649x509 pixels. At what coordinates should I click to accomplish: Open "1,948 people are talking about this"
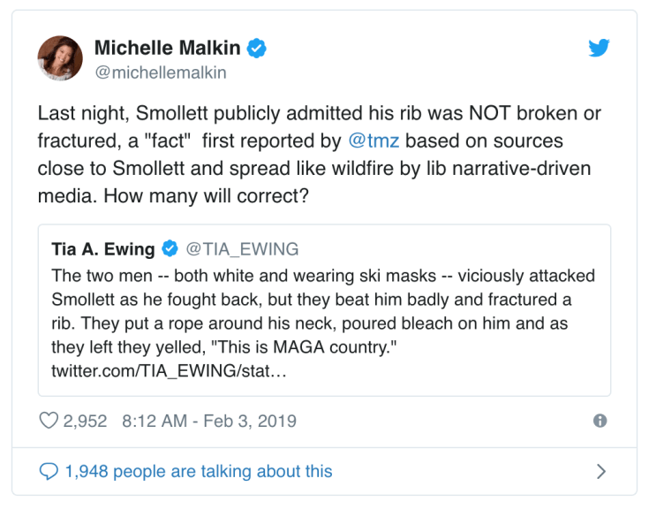tap(199, 472)
